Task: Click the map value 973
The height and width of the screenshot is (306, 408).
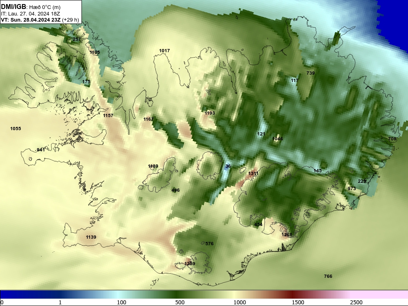Action: (352, 188)
